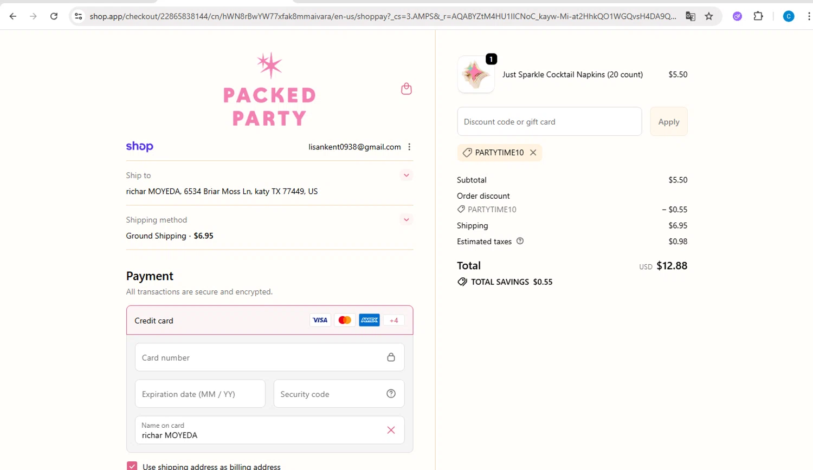Screen dimensions: 813x470
Task: Click the email lisankent0938@gmail.com
Action: pyautogui.click(x=354, y=147)
